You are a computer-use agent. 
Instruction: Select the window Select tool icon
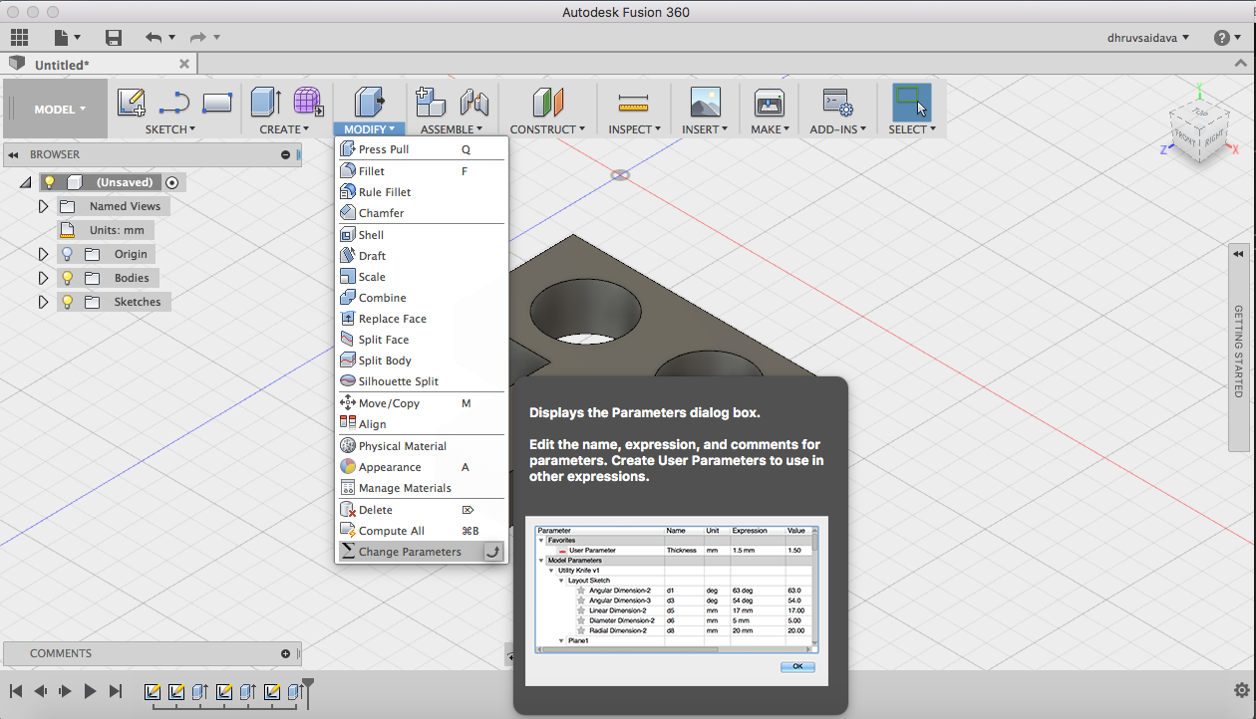click(x=911, y=102)
